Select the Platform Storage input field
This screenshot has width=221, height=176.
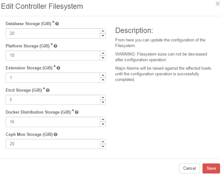click(x=52, y=56)
